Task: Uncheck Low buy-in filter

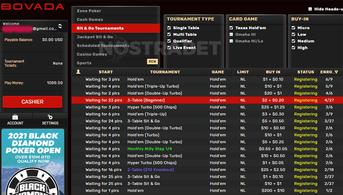Action: tap(293, 34)
